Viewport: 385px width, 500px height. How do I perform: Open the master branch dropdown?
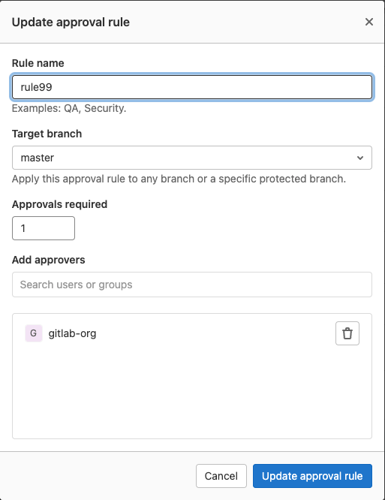192,158
